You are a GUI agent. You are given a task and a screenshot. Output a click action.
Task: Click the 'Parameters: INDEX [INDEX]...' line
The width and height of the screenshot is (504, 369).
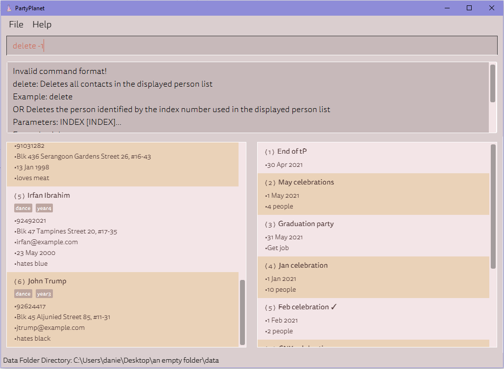(67, 122)
